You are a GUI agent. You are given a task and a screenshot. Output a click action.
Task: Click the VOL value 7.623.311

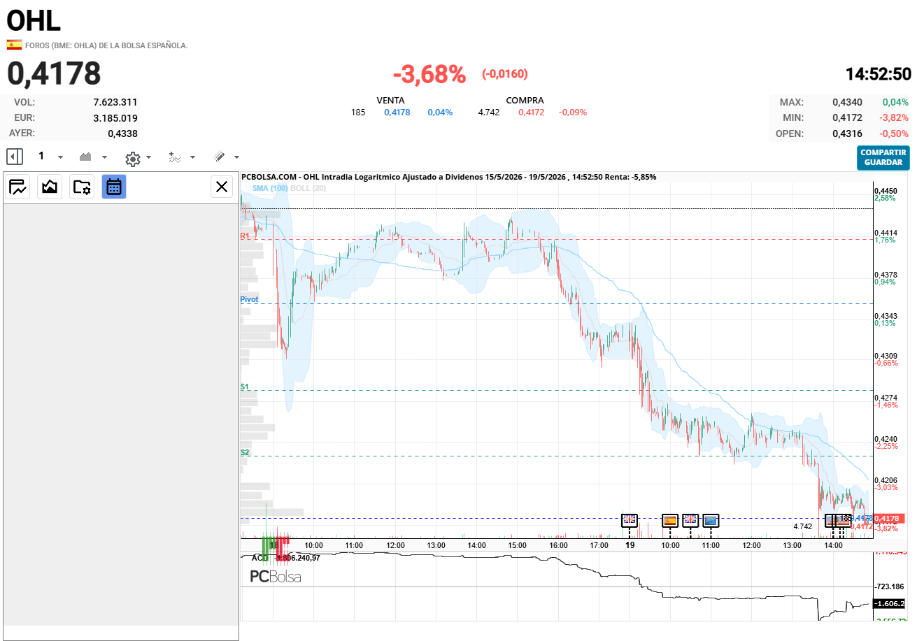coord(115,102)
